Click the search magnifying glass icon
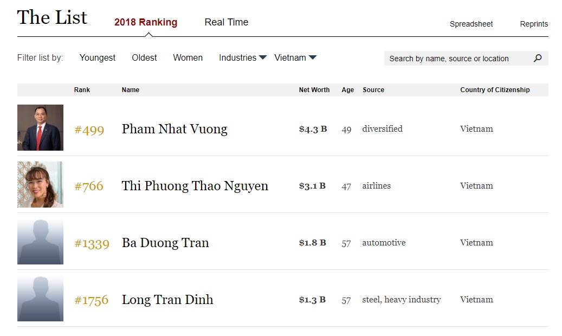Image resolution: width=562 pixels, height=336 pixels. pos(537,58)
